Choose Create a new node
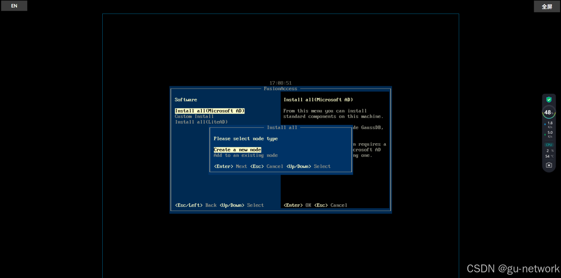The height and width of the screenshot is (278, 561). tap(237, 150)
